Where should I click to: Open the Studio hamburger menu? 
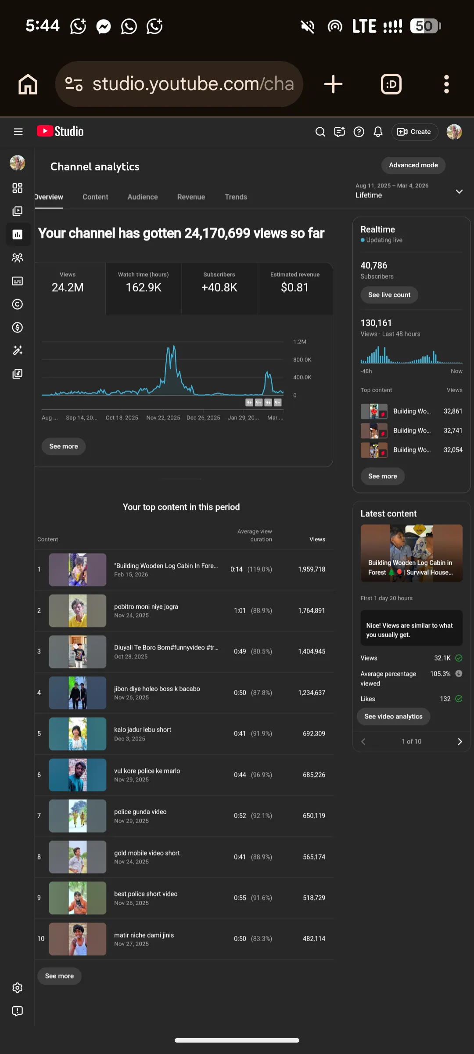[x=18, y=132]
